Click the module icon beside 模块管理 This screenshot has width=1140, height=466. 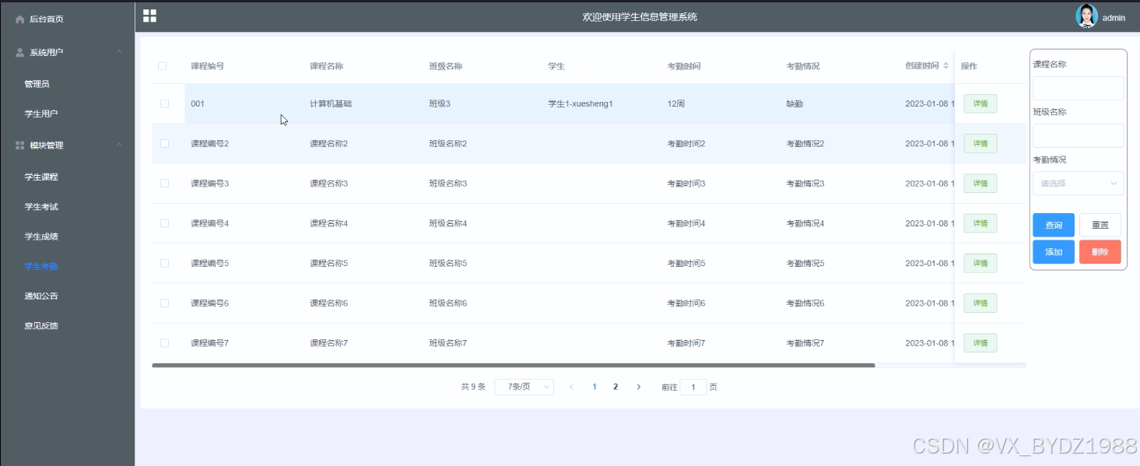[x=20, y=145]
